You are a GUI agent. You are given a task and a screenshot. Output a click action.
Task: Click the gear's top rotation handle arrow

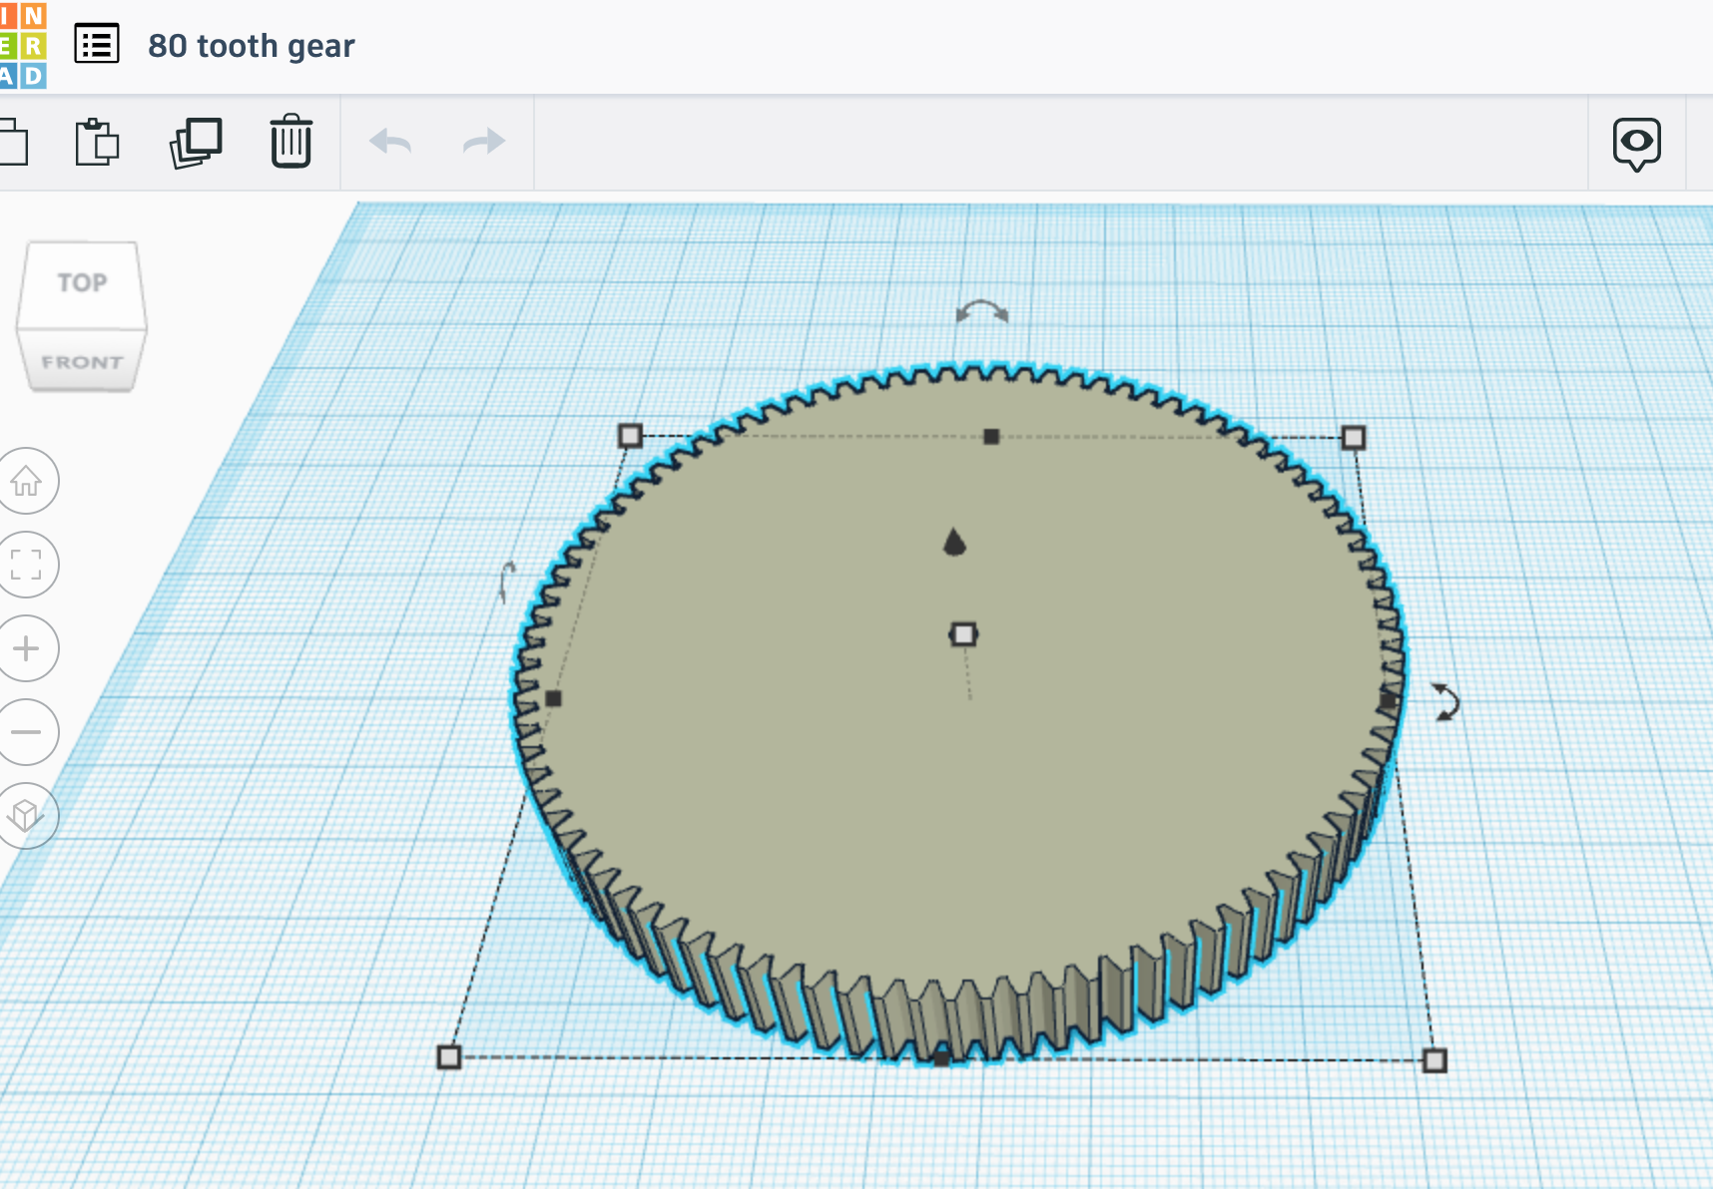pos(980,313)
